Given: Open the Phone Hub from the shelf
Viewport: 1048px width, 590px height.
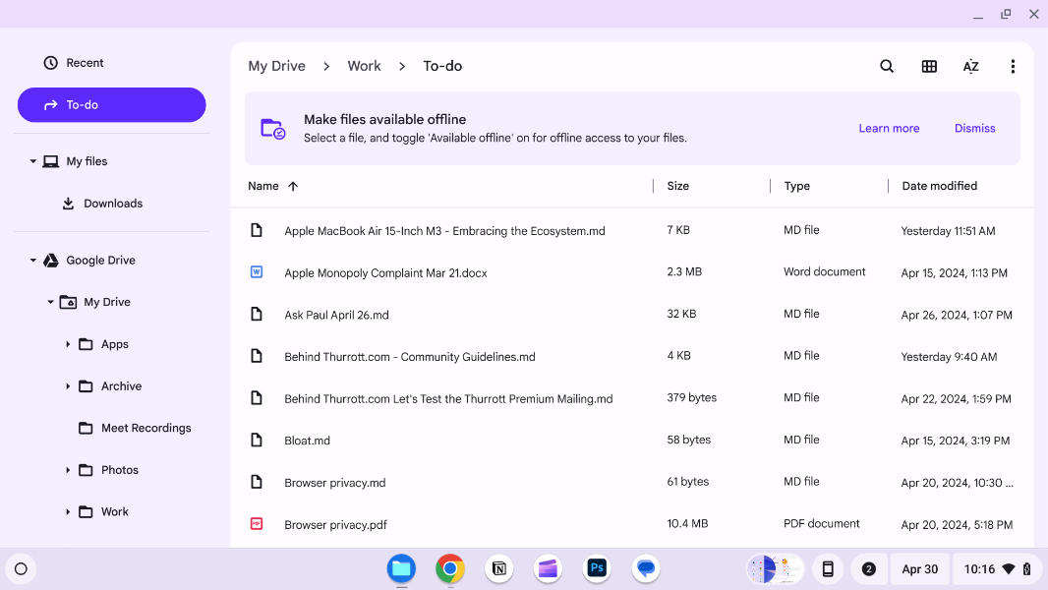Looking at the screenshot, I should click(828, 568).
